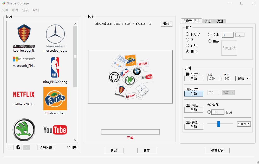This screenshot has height=164, width=259.
Task: Click the 手动 photo size toggle button
Action: (194, 94)
